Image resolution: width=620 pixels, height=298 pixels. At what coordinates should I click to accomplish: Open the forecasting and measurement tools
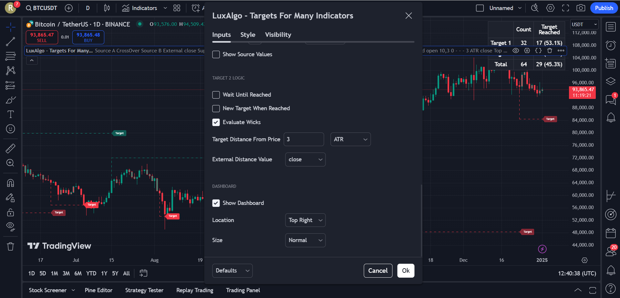[10, 85]
